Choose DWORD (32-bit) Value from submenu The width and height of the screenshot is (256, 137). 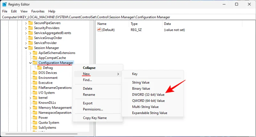148,95
